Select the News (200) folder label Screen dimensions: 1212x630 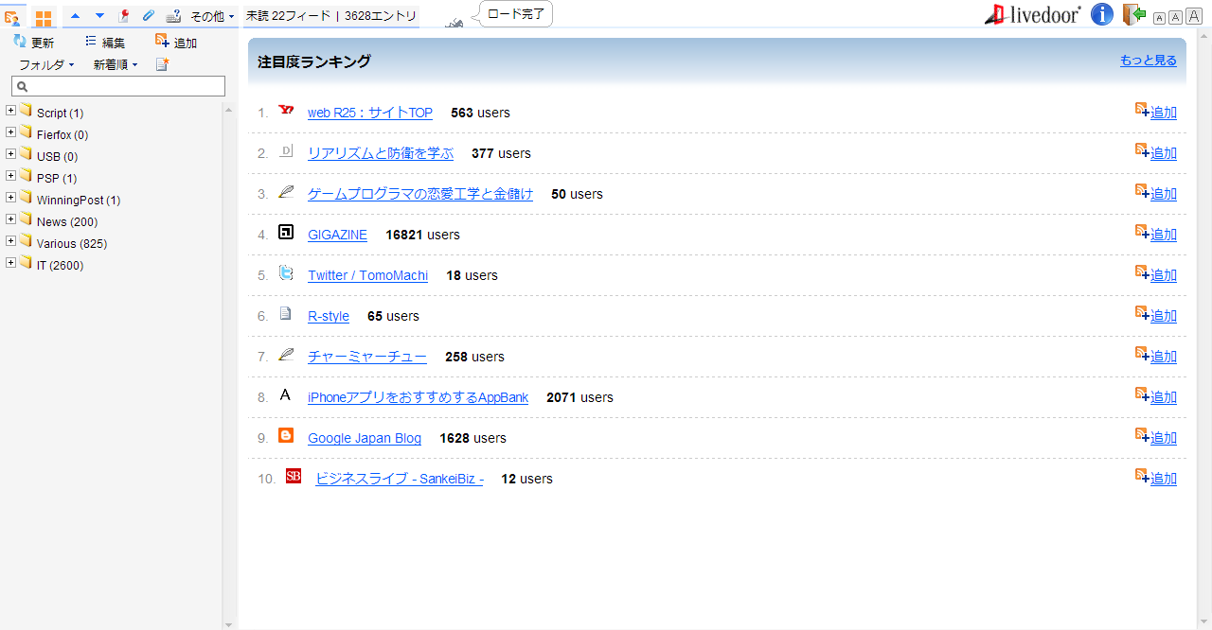click(x=67, y=222)
